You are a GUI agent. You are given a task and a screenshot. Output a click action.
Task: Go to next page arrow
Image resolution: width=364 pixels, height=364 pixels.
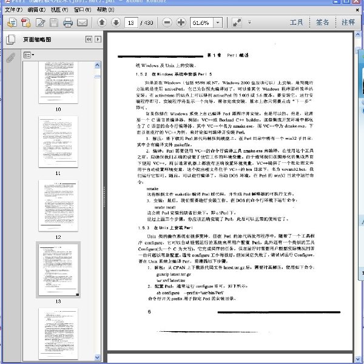pyautogui.click(x=116, y=22)
